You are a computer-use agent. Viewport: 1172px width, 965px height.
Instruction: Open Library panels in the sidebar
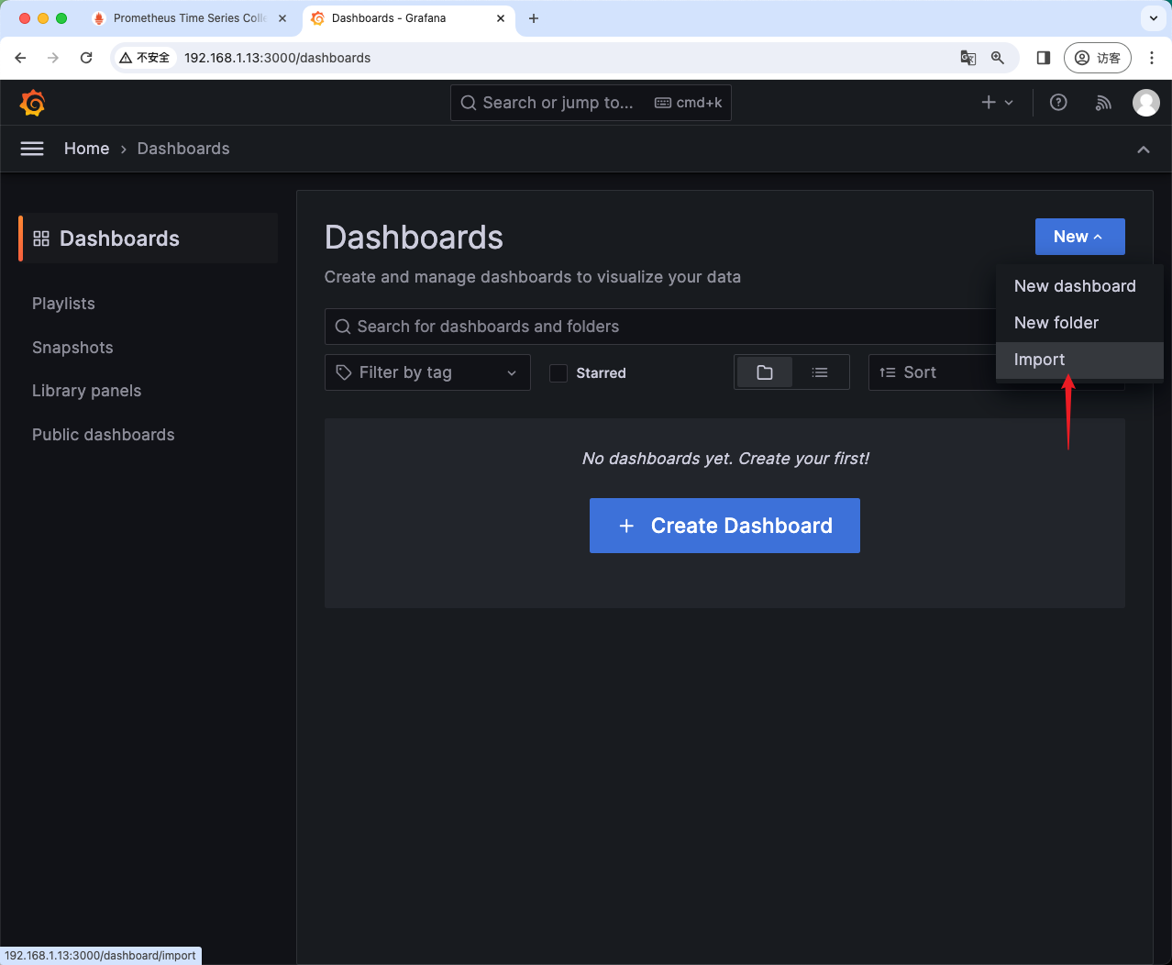click(x=86, y=391)
